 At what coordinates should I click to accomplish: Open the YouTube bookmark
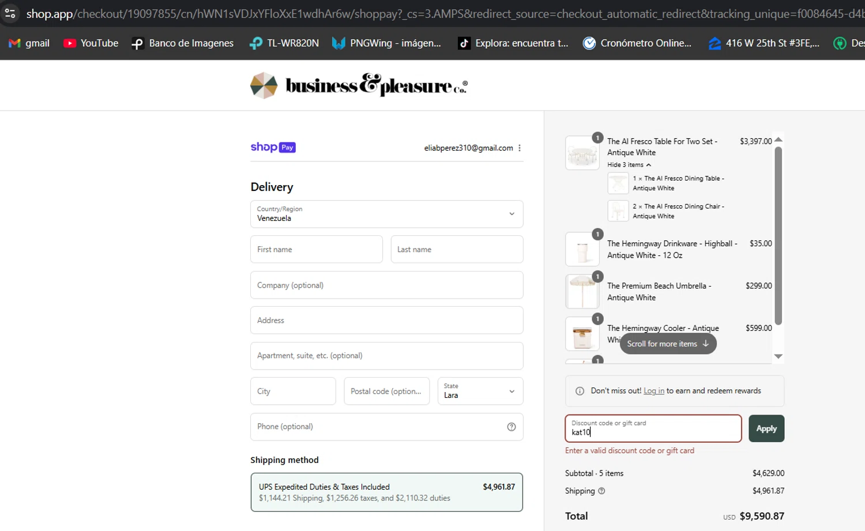pyautogui.click(x=91, y=43)
